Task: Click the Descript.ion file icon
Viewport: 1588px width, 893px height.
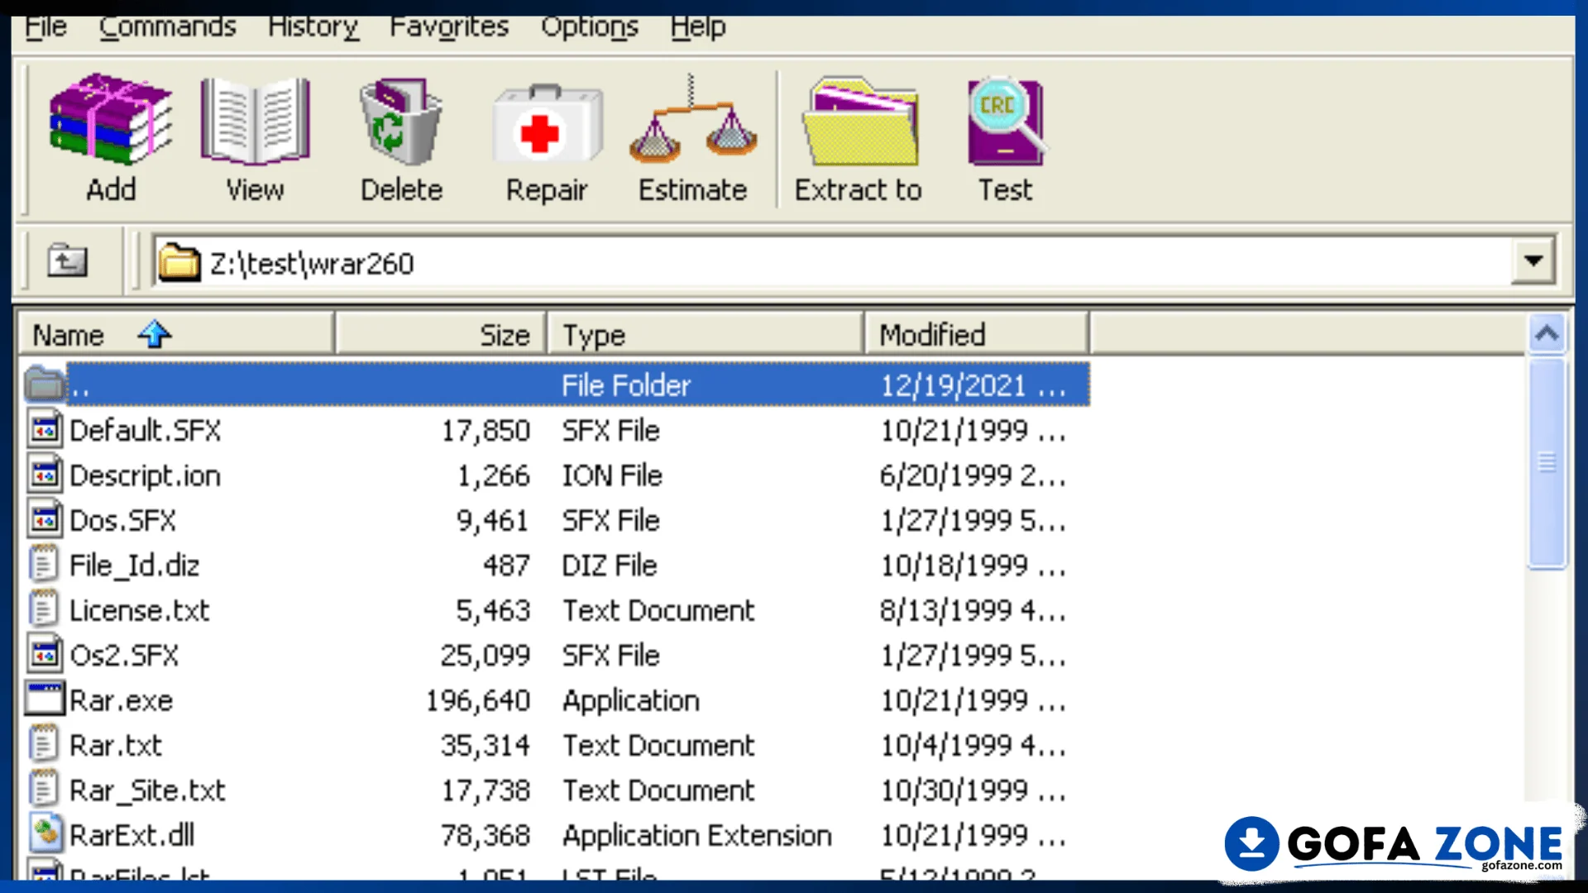Action: point(45,475)
